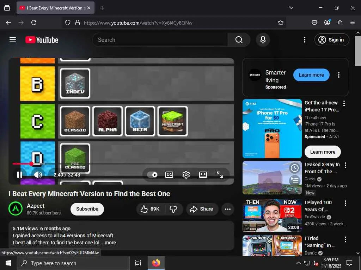Save page to Pocket
This screenshot has width=361, height=270.
point(314,22)
